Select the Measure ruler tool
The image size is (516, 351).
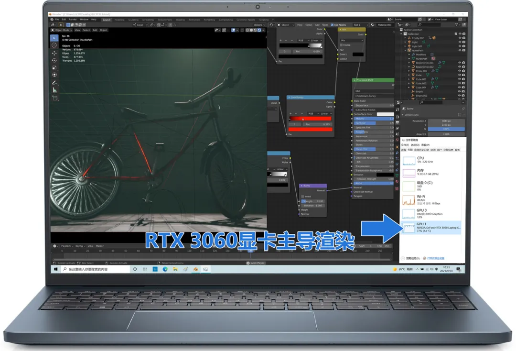click(x=54, y=90)
